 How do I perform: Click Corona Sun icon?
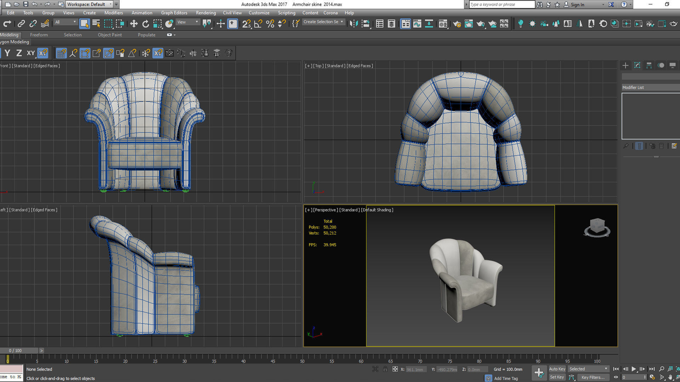click(532, 24)
